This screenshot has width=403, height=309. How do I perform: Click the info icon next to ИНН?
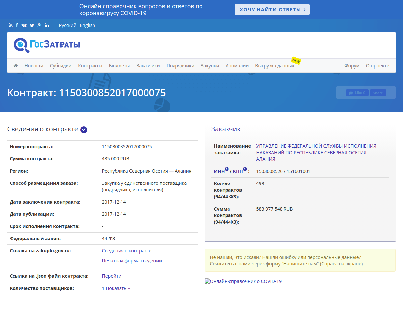(227, 169)
